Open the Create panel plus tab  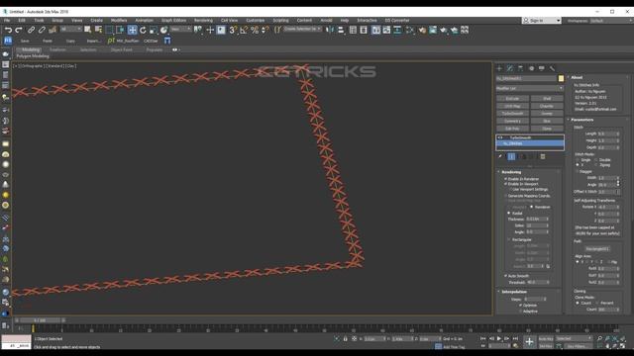click(x=499, y=68)
